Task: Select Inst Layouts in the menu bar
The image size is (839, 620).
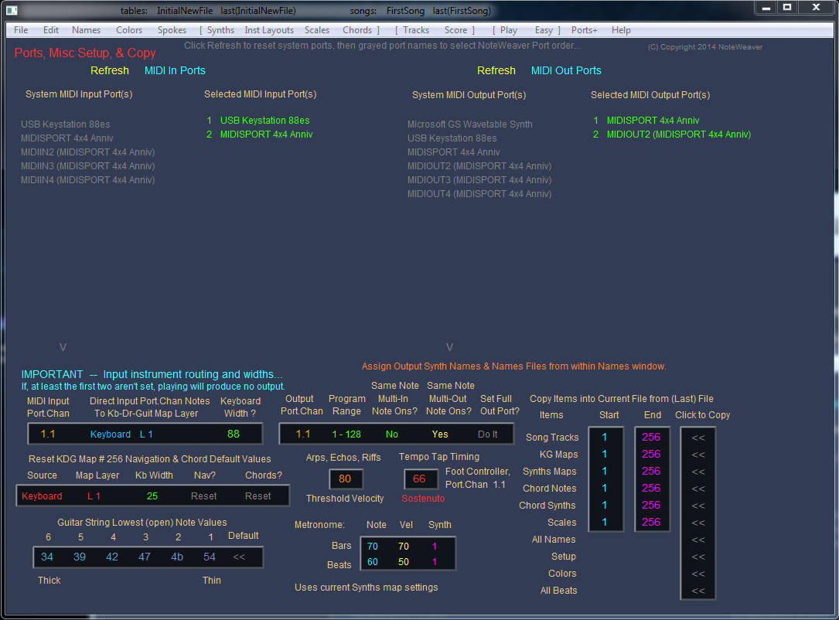Action: [269, 30]
